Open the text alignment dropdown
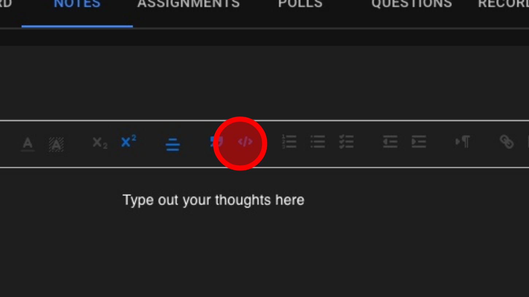 (x=173, y=144)
